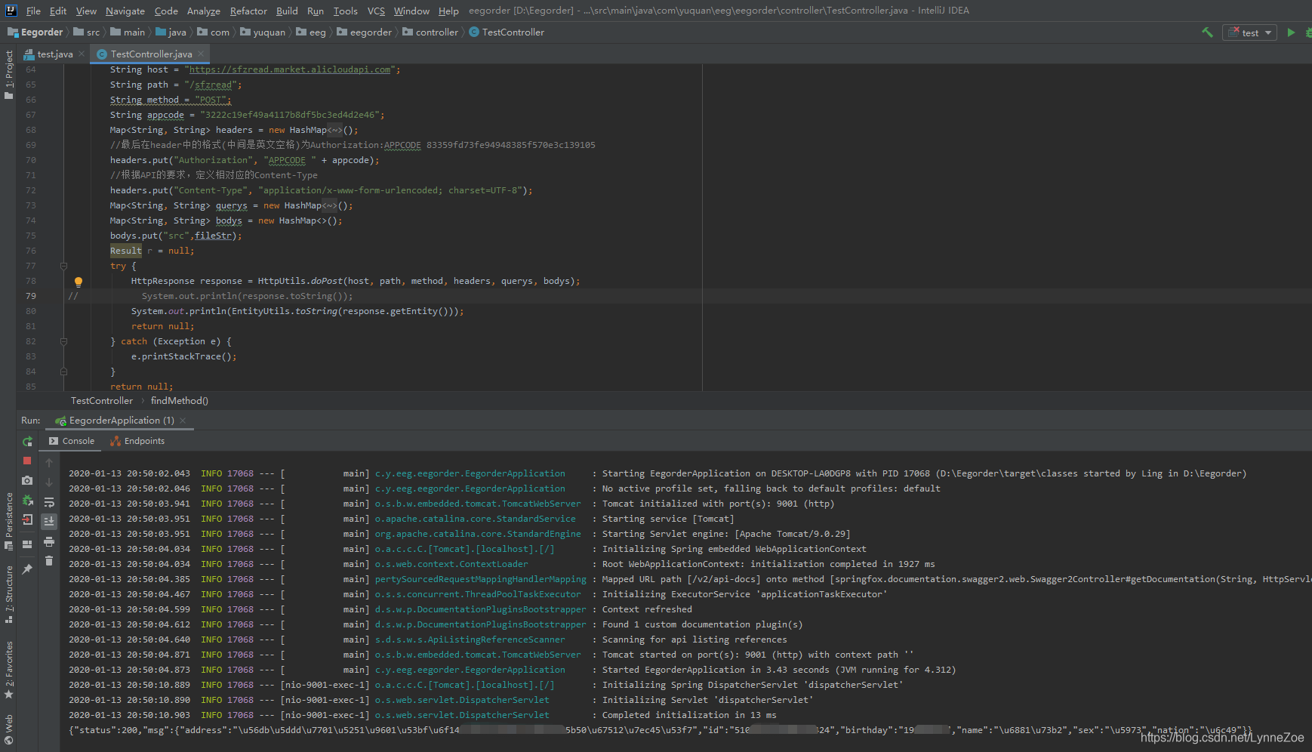
Task: Open the 'test' run configuration dropdown
Action: click(x=1249, y=32)
